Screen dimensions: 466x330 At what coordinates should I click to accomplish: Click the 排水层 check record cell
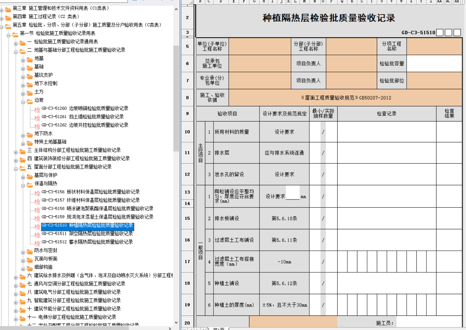click(x=387, y=153)
